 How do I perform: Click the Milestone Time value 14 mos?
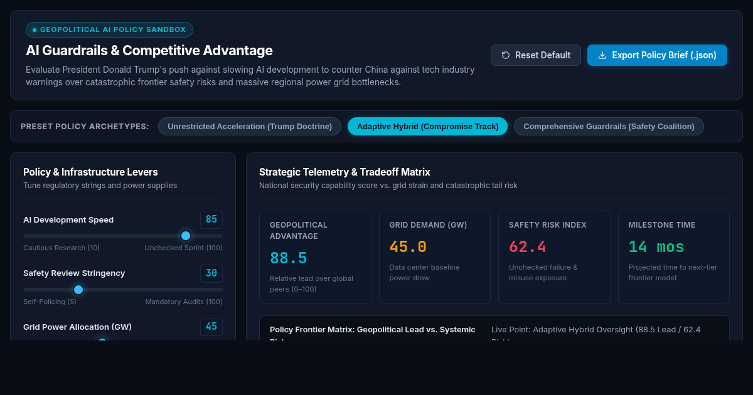click(656, 247)
